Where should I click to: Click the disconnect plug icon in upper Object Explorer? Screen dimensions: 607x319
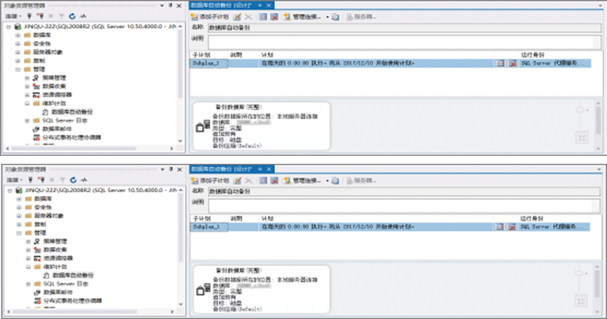[x=39, y=15]
